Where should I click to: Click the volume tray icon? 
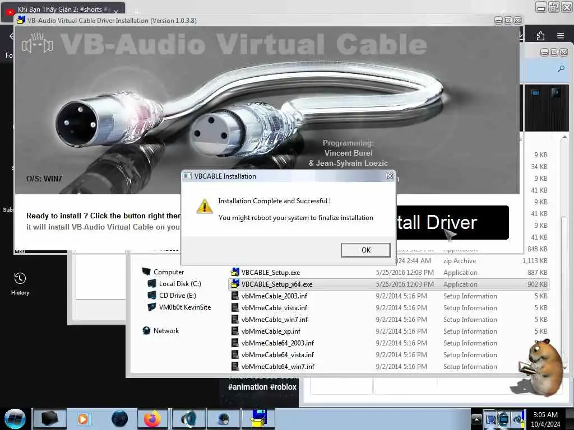tap(517, 419)
